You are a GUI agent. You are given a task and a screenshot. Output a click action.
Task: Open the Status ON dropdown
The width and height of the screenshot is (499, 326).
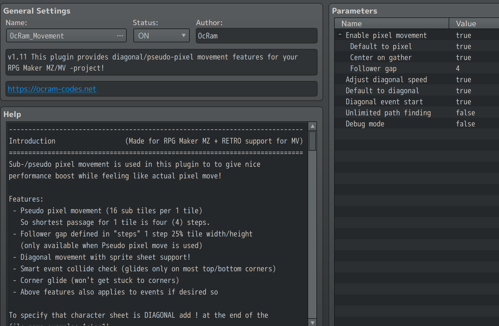pyautogui.click(x=162, y=36)
